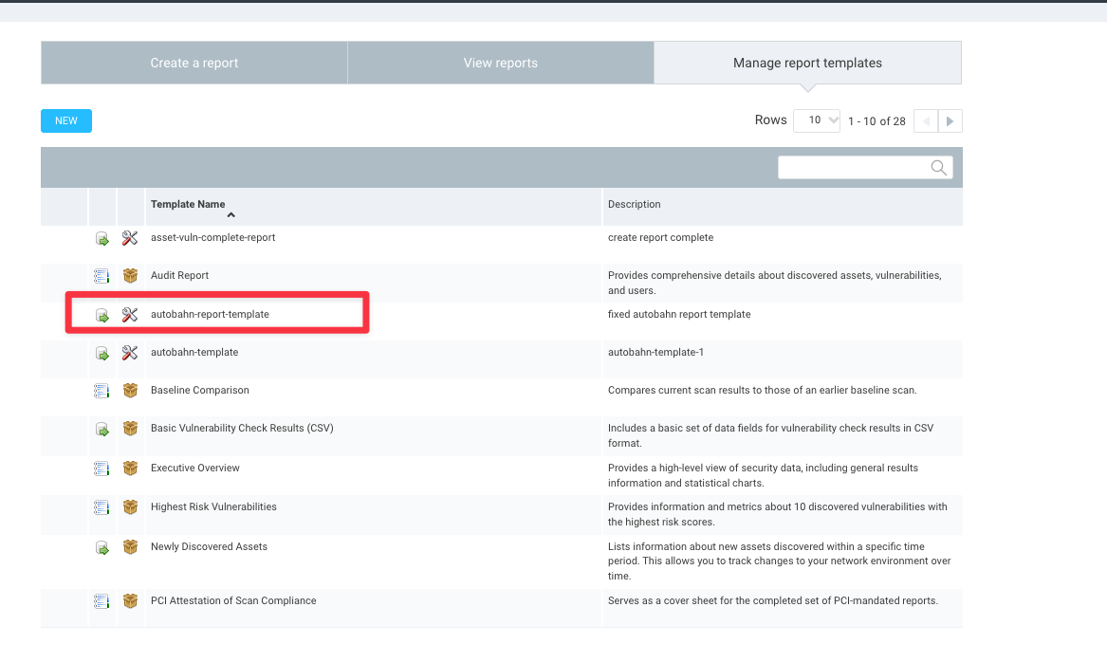The width and height of the screenshot is (1107, 662).
Task: Click tools icon for autobahn-template row
Action: coord(130,352)
